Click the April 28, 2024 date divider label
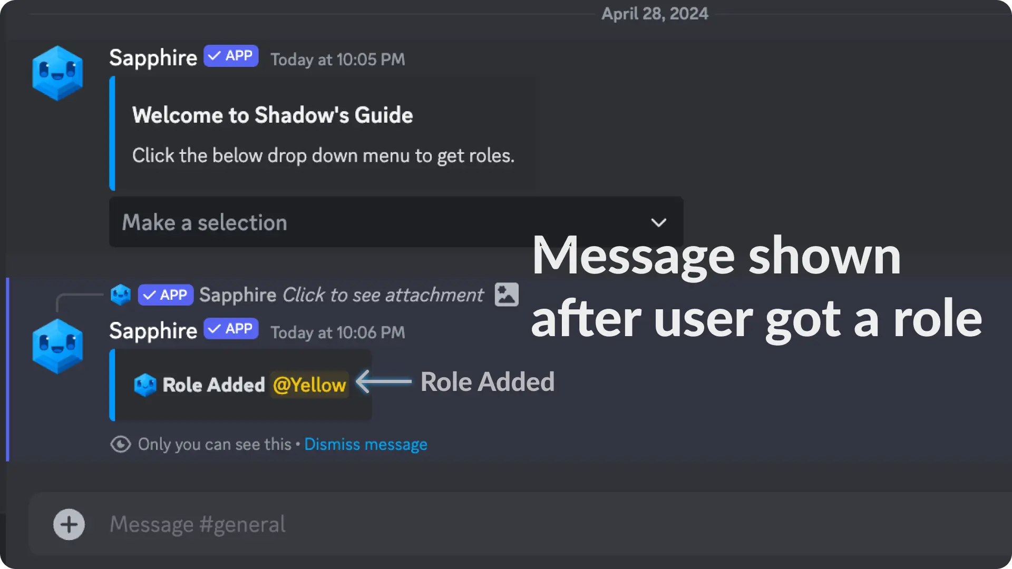Image resolution: width=1012 pixels, height=569 pixels. click(655, 13)
